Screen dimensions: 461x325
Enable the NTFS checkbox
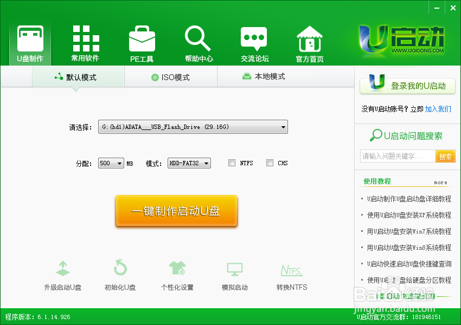[232, 162]
